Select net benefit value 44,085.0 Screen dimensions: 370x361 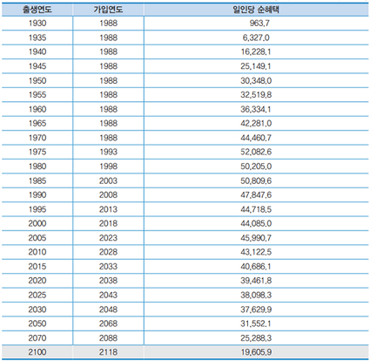[x=256, y=223]
